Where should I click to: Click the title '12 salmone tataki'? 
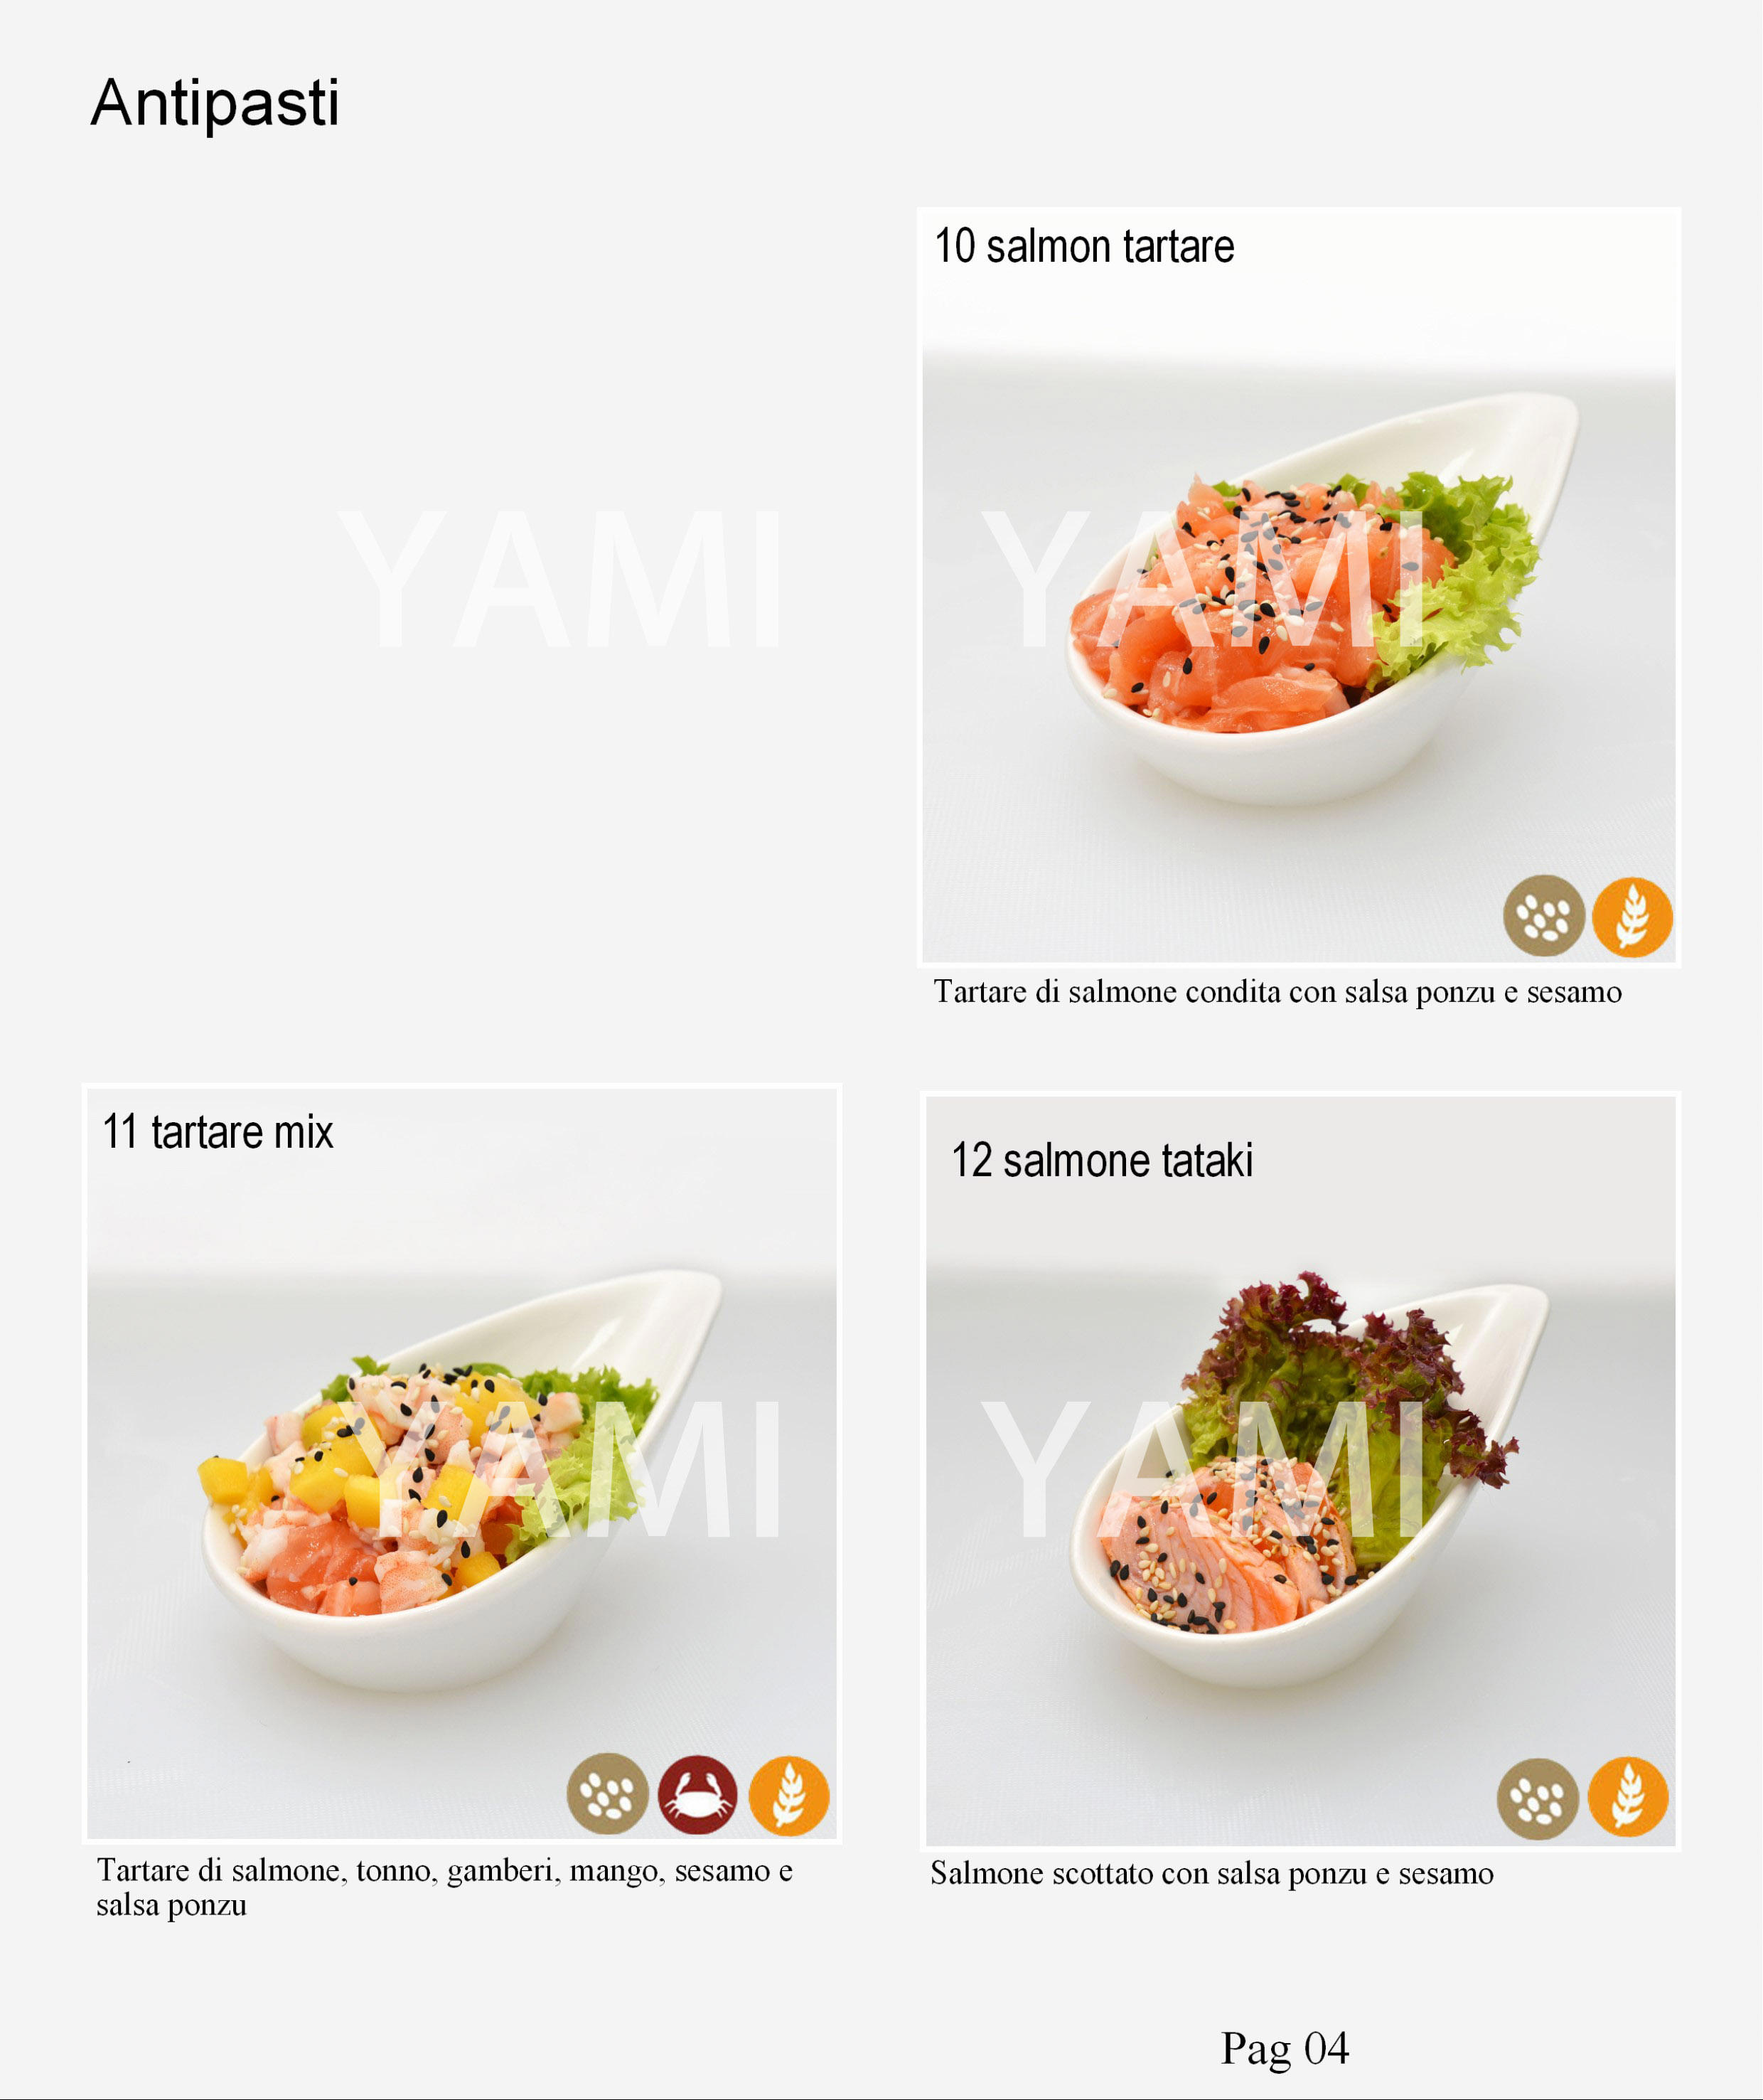[x=1101, y=1160]
